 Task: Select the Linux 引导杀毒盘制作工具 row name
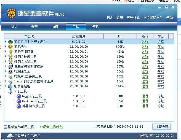pos(33,81)
